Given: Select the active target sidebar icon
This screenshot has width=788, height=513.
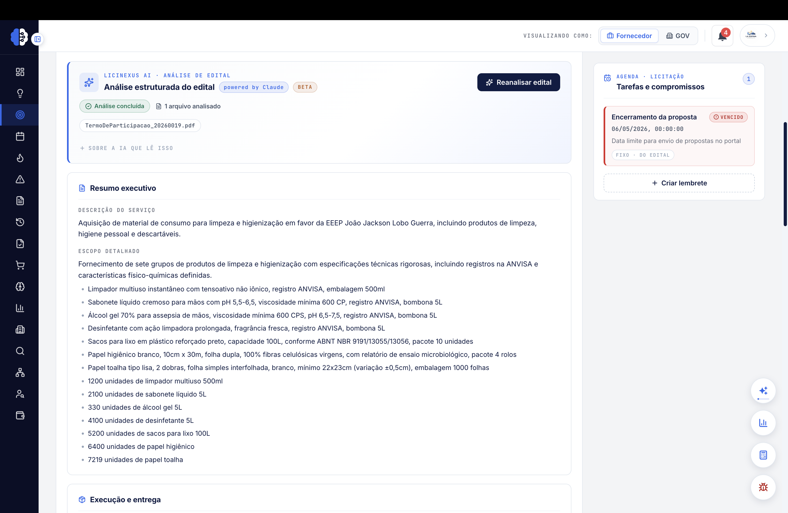Looking at the screenshot, I should 20,115.
